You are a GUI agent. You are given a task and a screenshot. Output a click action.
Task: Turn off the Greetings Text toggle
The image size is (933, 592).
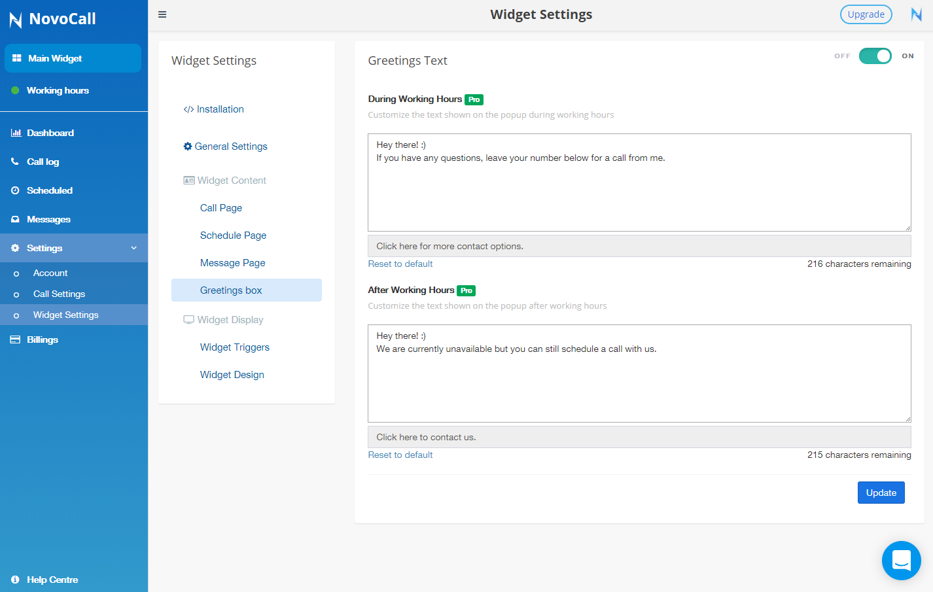coord(875,56)
